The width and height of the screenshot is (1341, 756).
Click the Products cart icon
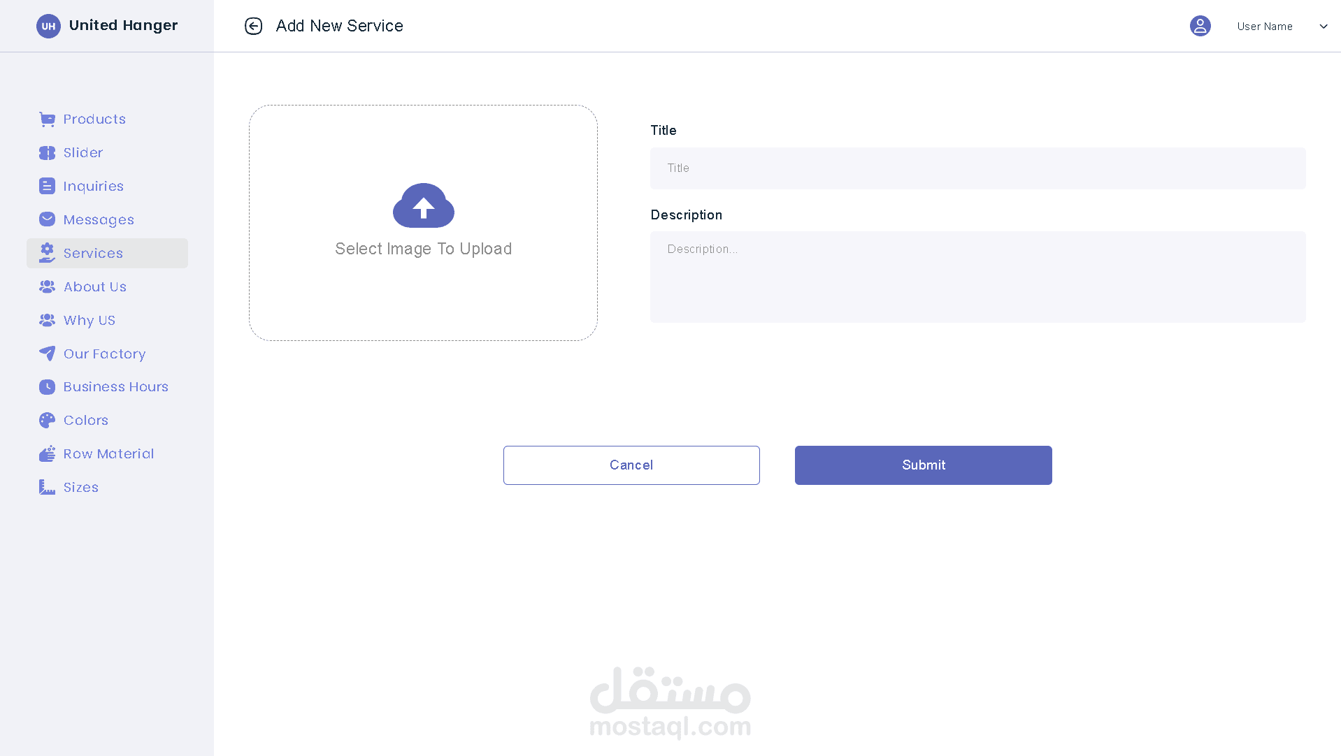coord(47,119)
